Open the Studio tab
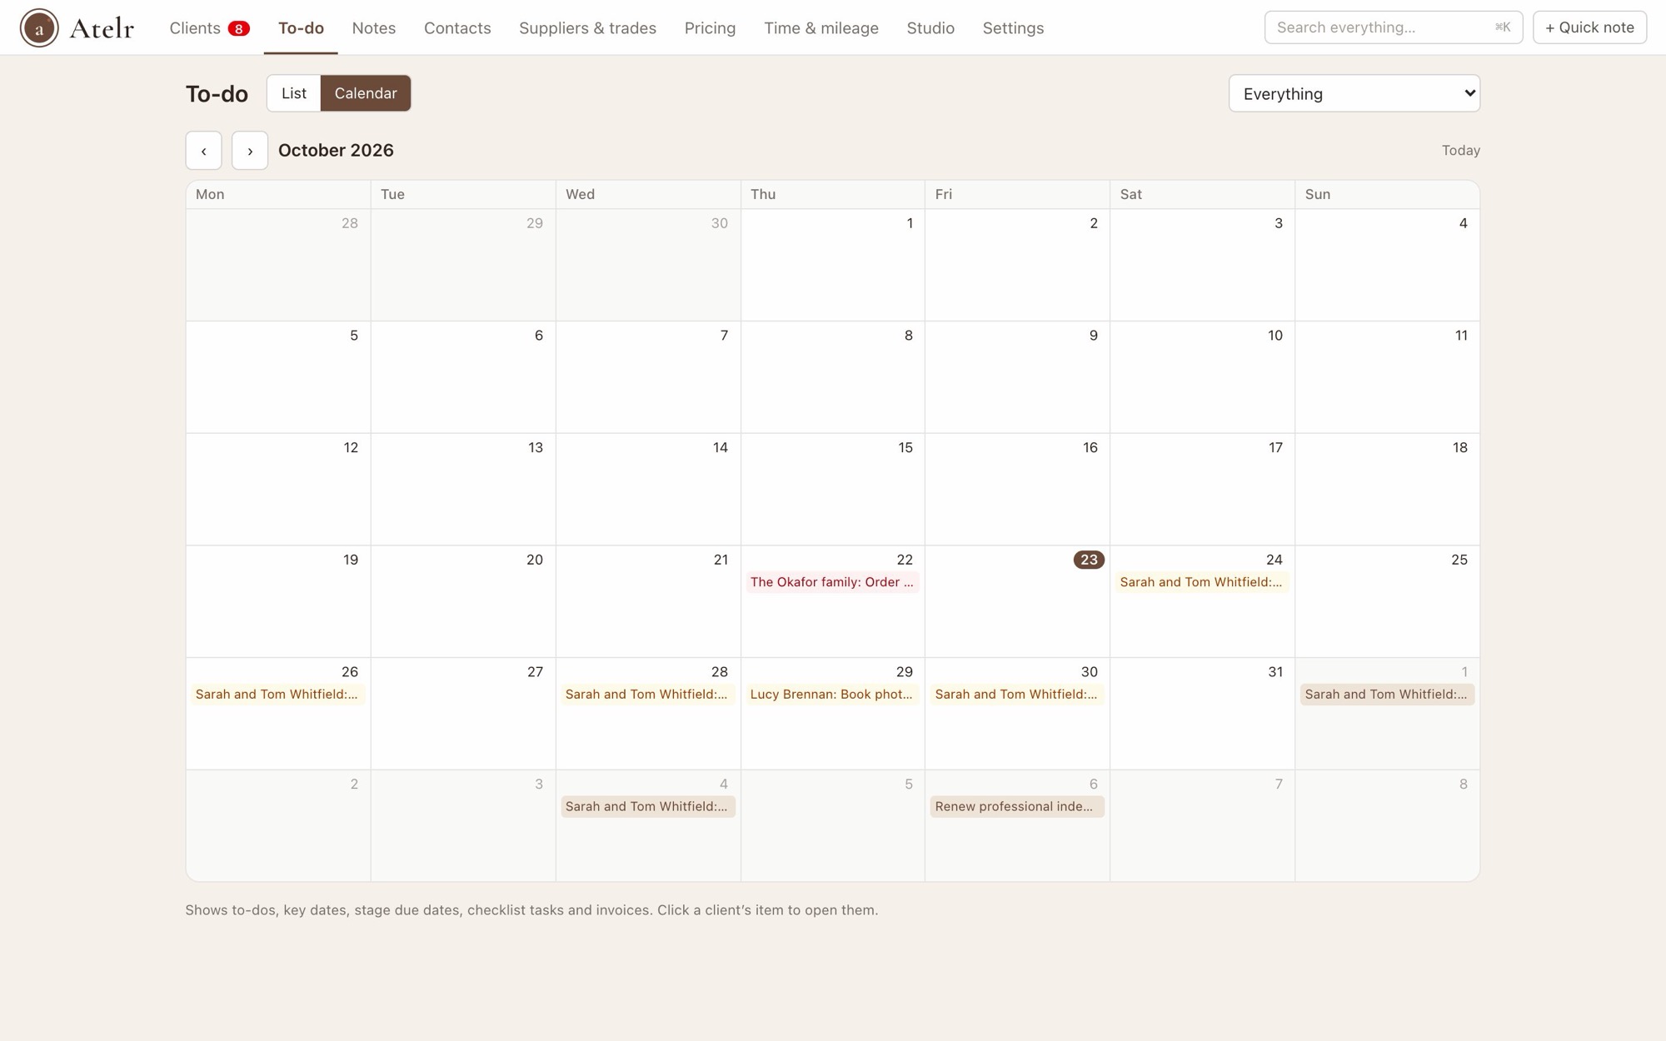This screenshot has height=1041, width=1666. point(930,27)
